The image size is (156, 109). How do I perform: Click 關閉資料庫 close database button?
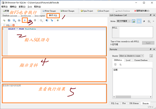(142, 11)
